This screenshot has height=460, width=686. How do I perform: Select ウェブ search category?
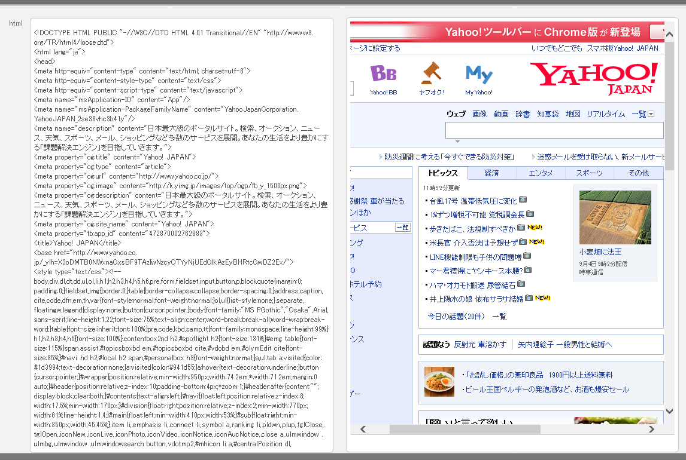(x=456, y=114)
